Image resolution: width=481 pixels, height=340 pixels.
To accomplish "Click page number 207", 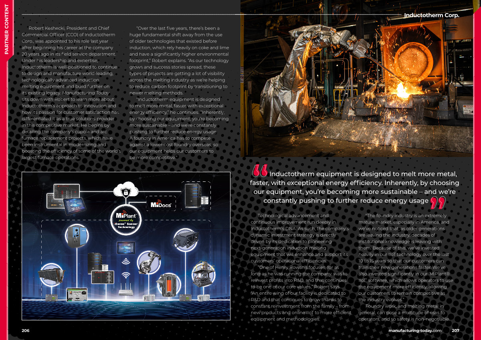I will click(x=455, y=330).
